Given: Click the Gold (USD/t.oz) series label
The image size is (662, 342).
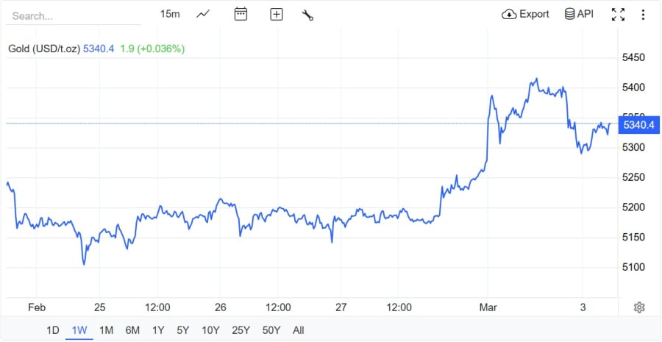Looking at the screenshot, I should (41, 49).
